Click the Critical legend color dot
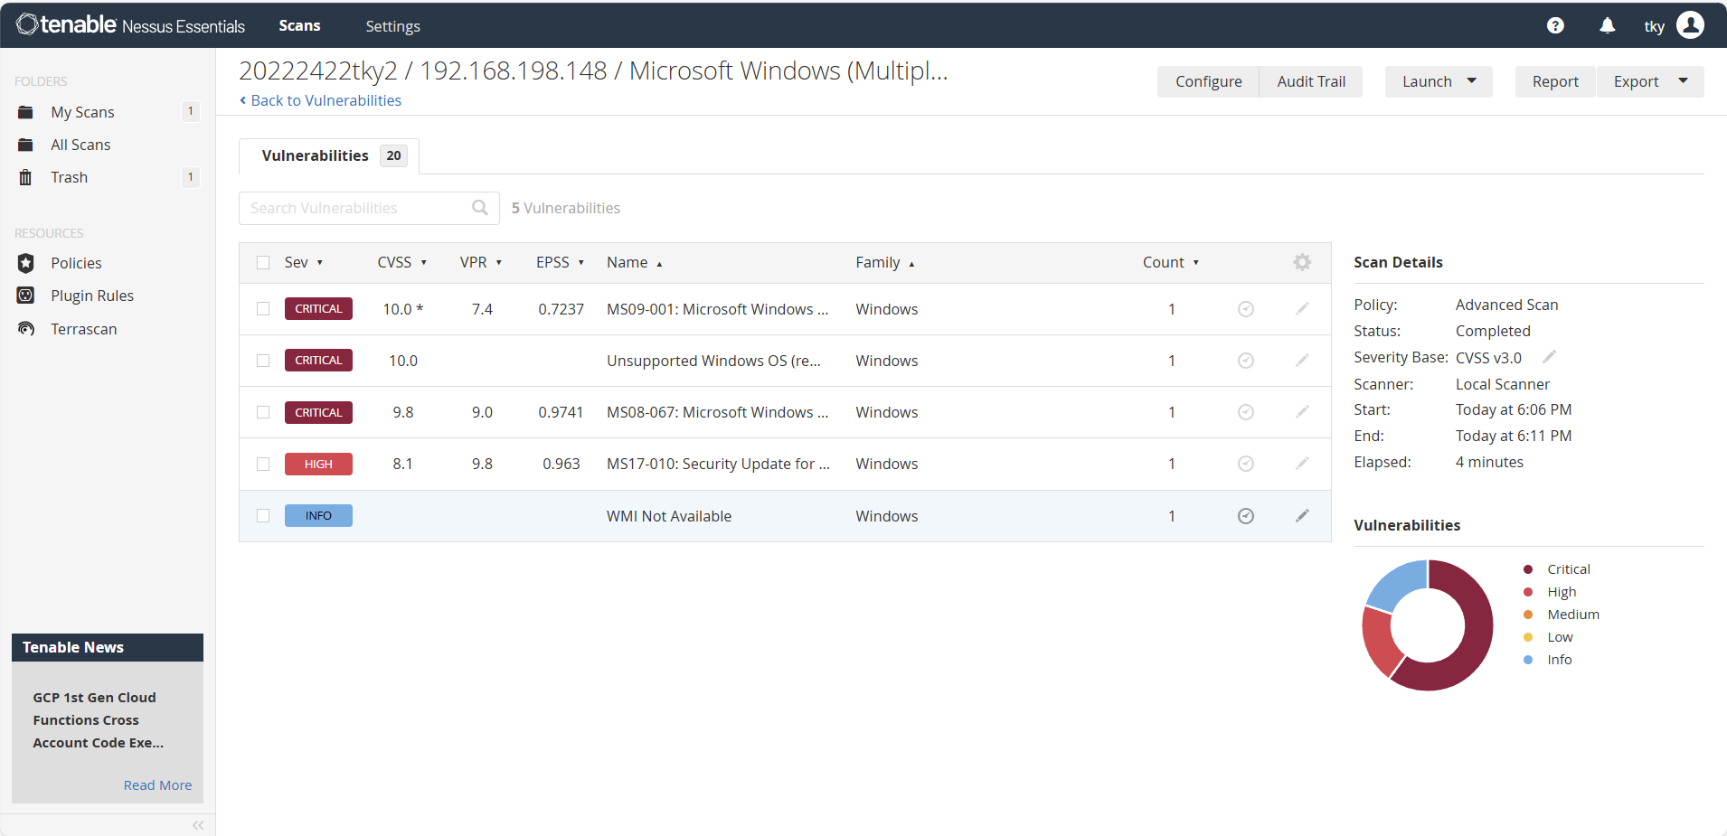Image resolution: width=1727 pixels, height=836 pixels. (1528, 569)
